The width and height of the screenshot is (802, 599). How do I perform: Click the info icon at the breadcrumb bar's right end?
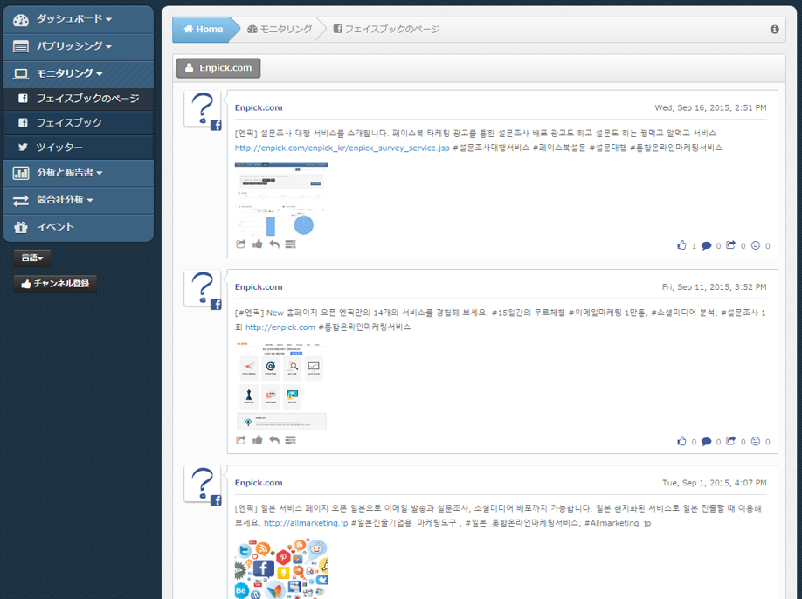point(774,30)
